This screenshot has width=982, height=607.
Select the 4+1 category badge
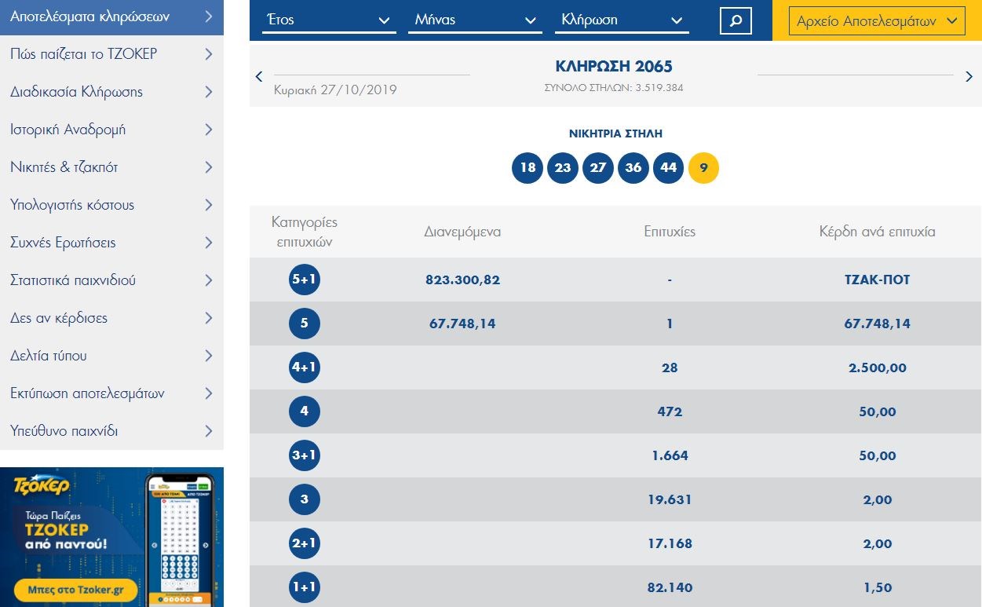(x=305, y=367)
